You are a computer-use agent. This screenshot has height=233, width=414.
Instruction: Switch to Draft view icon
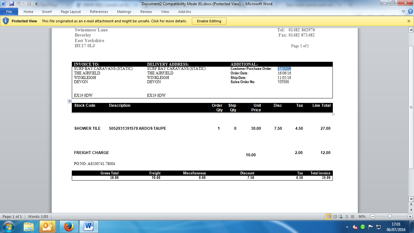pyautogui.click(x=352, y=216)
